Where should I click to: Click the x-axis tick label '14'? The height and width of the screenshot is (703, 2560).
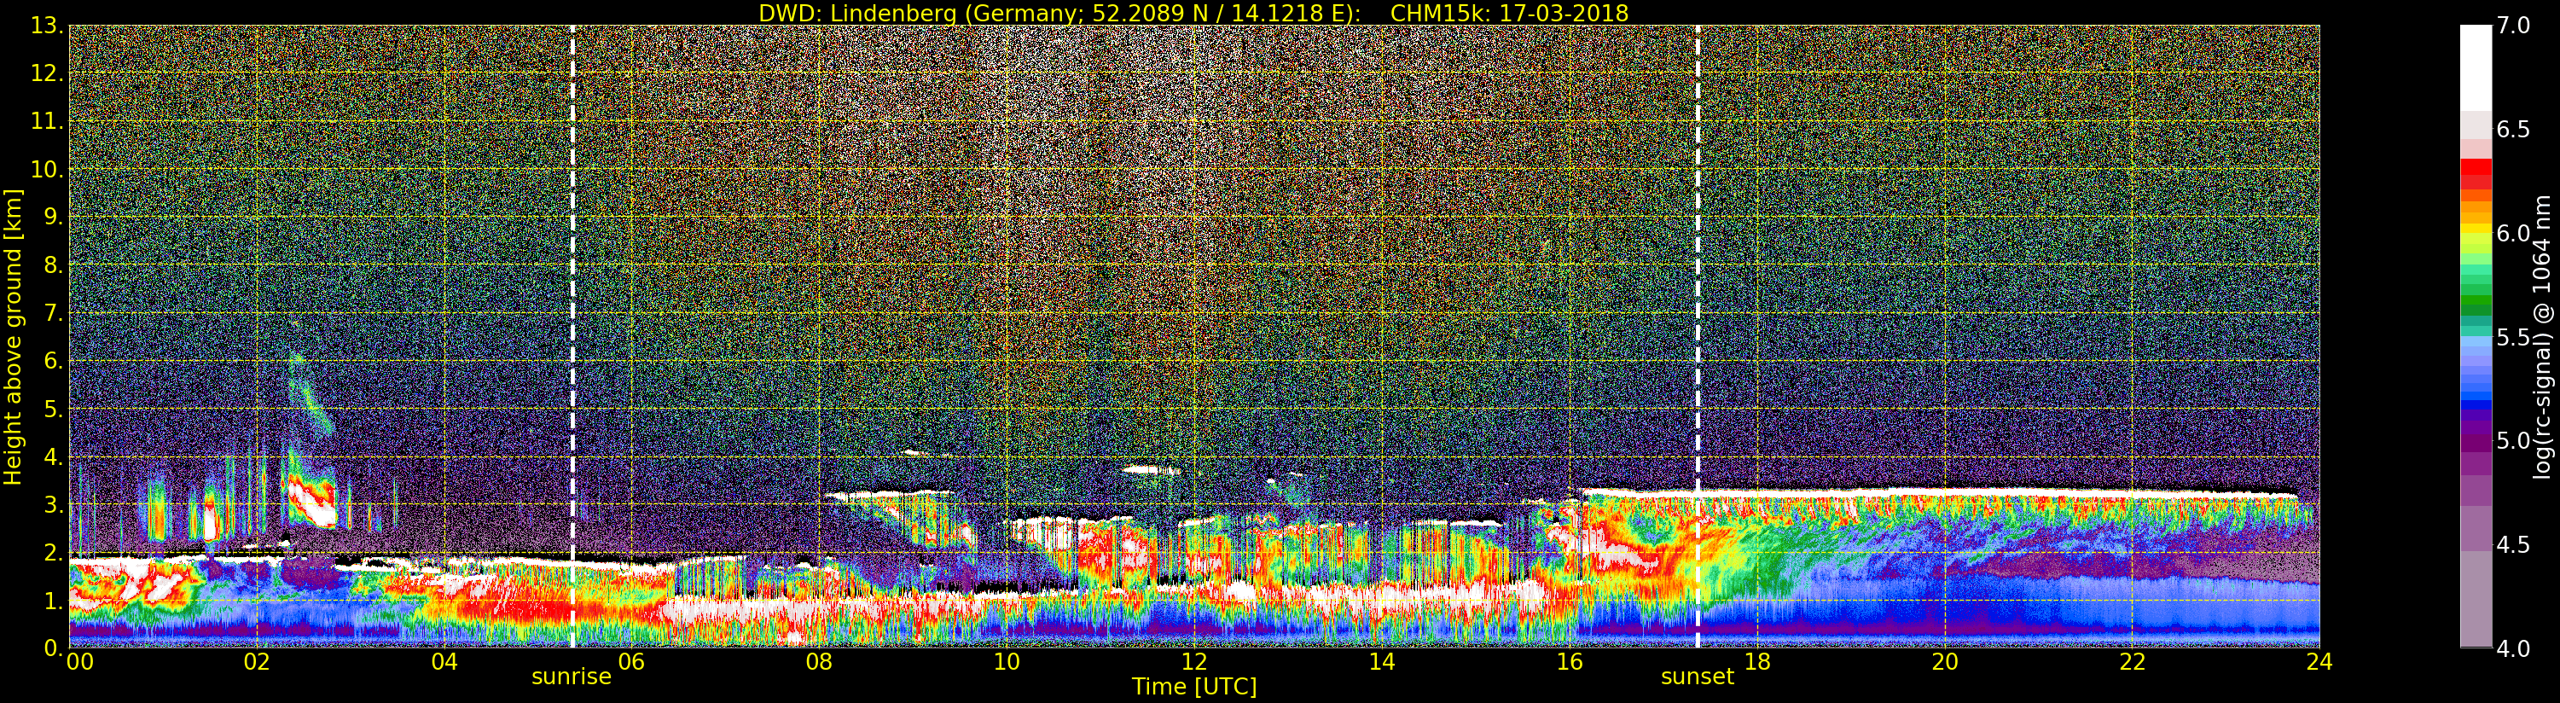pyautogui.click(x=1382, y=661)
